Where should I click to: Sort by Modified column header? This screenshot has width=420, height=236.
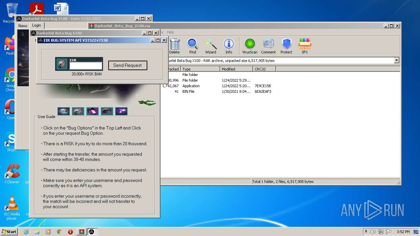pyautogui.click(x=236, y=69)
